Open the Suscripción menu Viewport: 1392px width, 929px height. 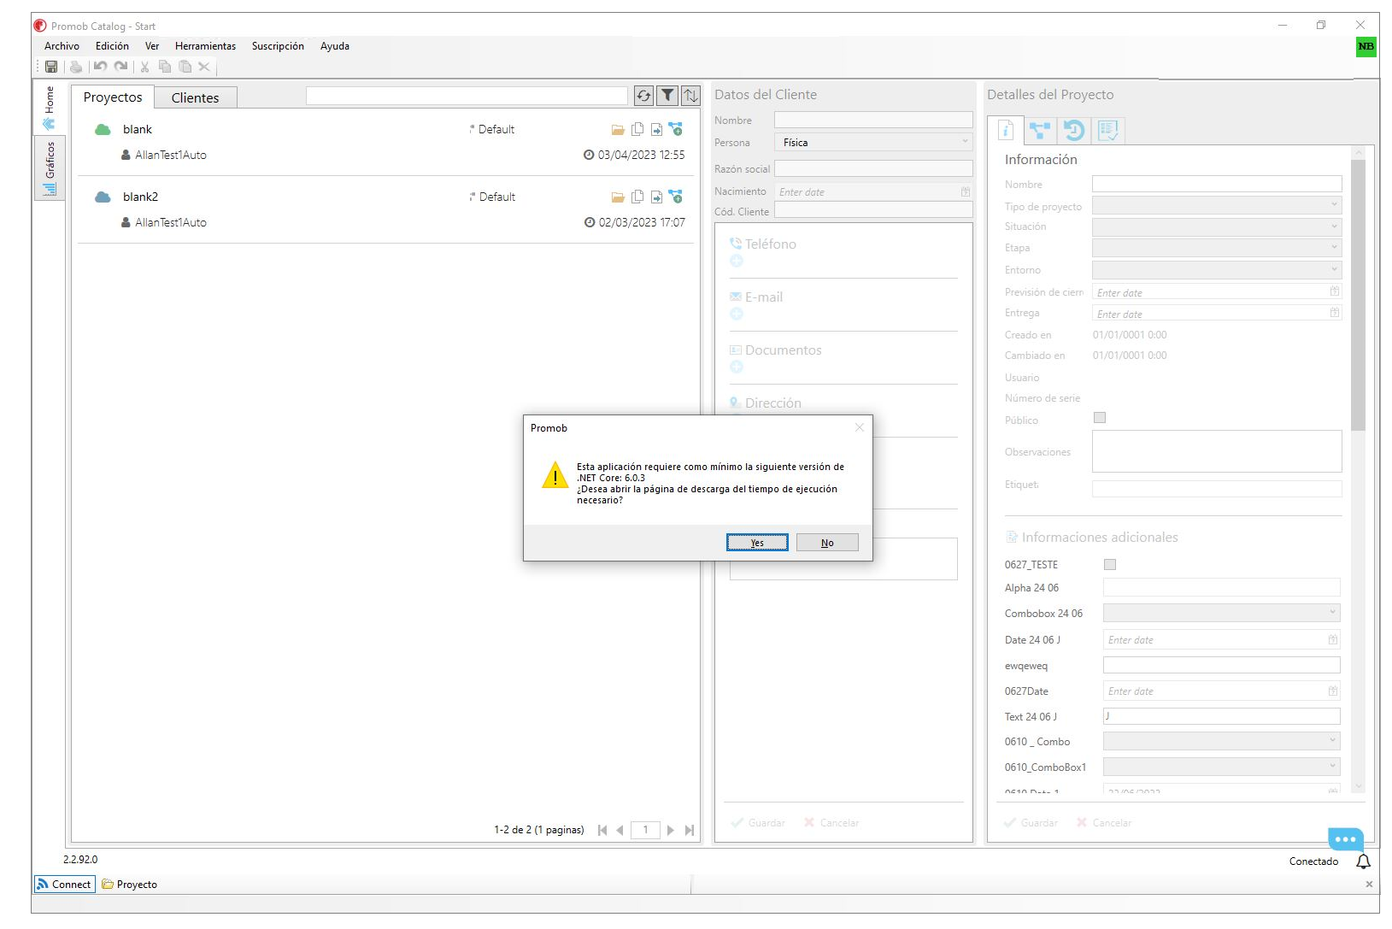click(278, 46)
